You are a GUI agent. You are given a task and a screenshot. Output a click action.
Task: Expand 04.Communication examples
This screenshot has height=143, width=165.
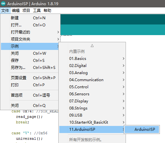point(92,80)
